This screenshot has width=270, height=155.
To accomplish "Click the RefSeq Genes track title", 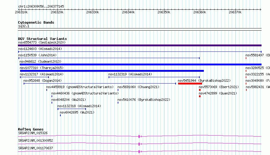I will (31, 129).
